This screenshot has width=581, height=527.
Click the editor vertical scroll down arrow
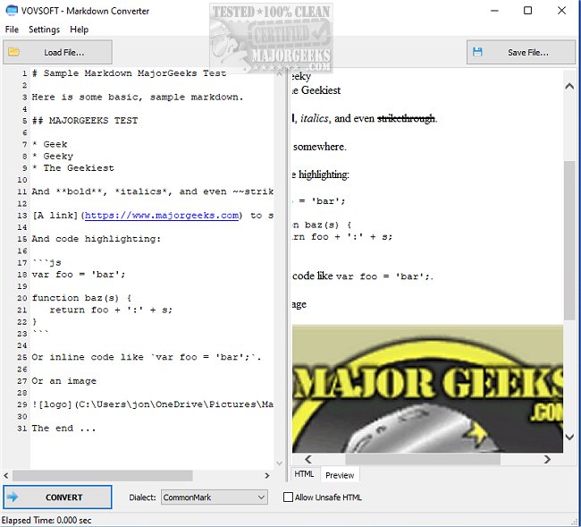point(280,463)
